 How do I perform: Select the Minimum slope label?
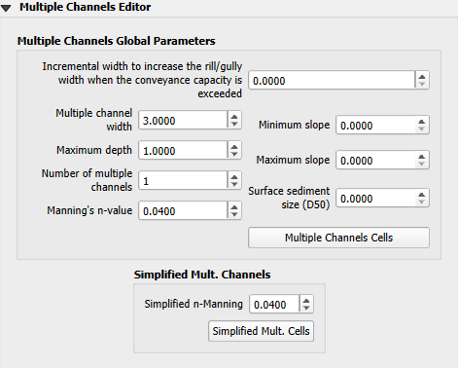tap(294, 125)
